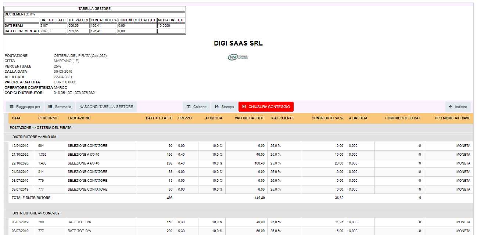Click OSTERIA DEL PIRATA(Cod.262) postazione value
This screenshot has height=235, width=477.
point(80,56)
